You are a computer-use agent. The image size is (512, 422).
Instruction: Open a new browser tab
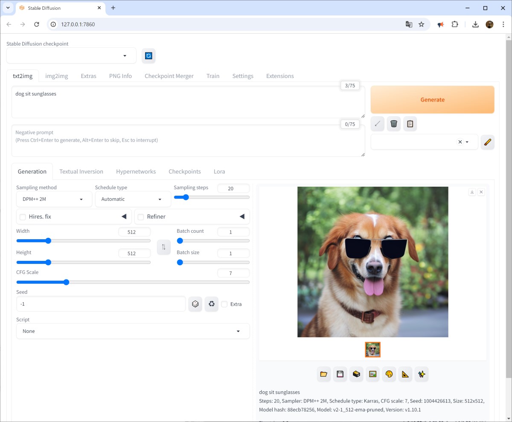point(113,8)
